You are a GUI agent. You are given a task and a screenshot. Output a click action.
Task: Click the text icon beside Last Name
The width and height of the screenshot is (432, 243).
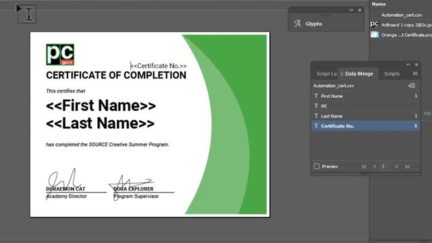316,115
